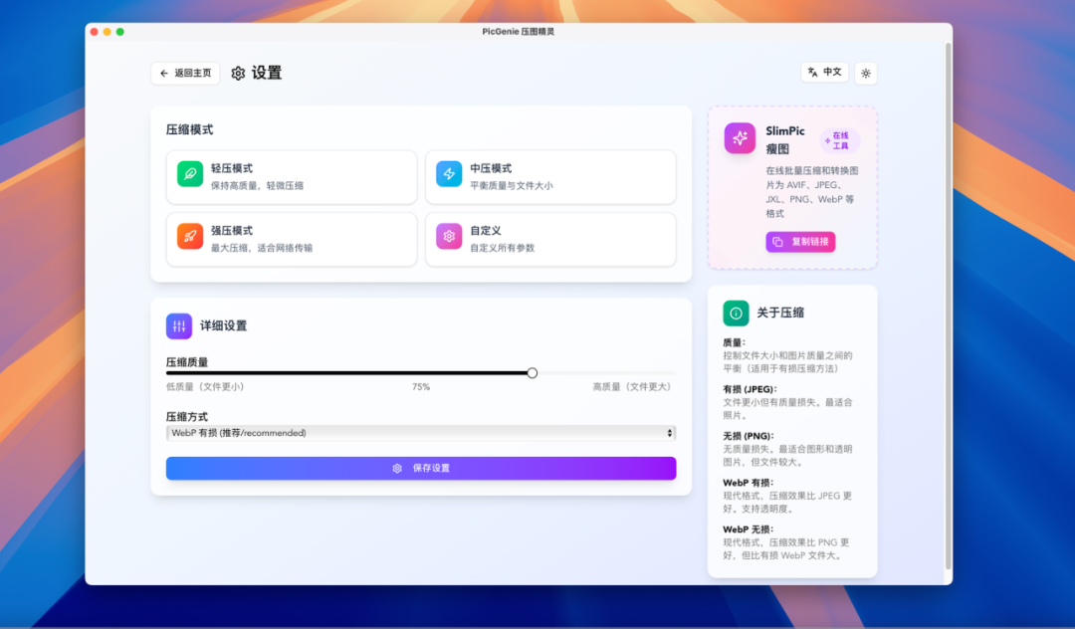Screen dimensions: 1075x629
Task: Click the purple equalizer icon next to 详细设置
Action: pos(178,326)
